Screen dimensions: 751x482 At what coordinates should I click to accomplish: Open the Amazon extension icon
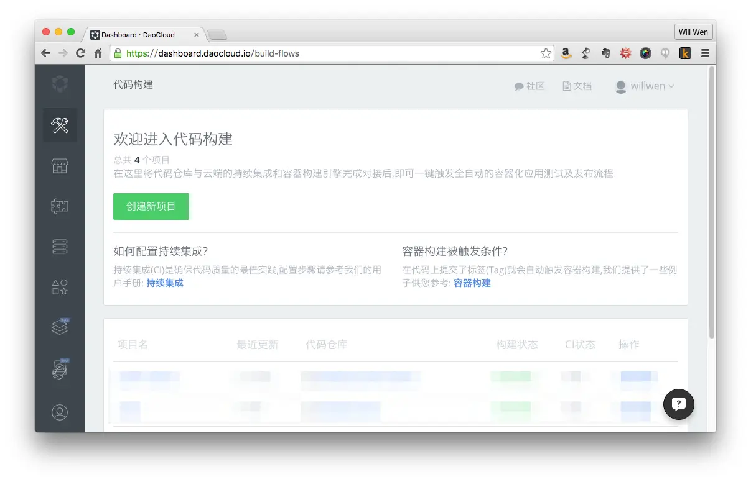pyautogui.click(x=566, y=53)
